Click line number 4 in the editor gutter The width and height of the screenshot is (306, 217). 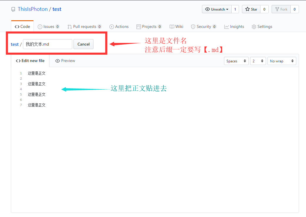click(x=21, y=89)
